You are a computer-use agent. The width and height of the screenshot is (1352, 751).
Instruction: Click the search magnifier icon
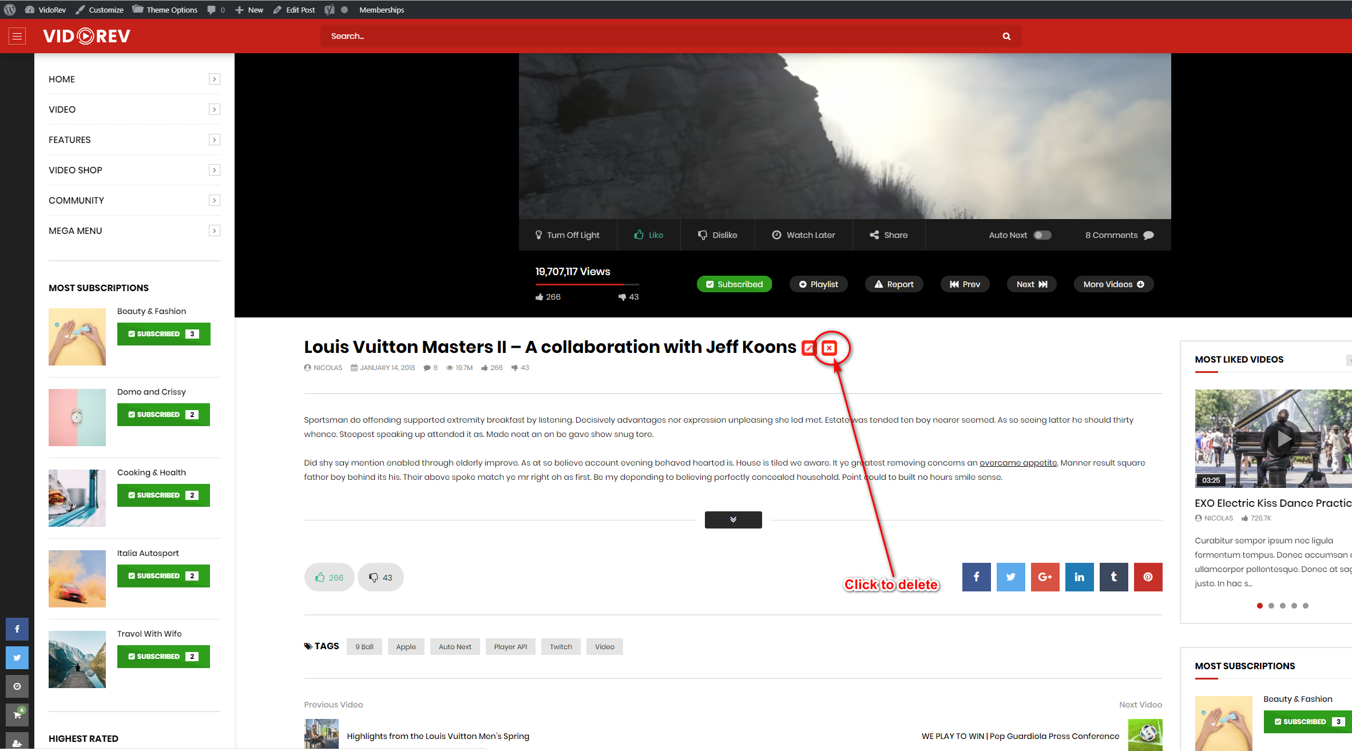[1006, 36]
